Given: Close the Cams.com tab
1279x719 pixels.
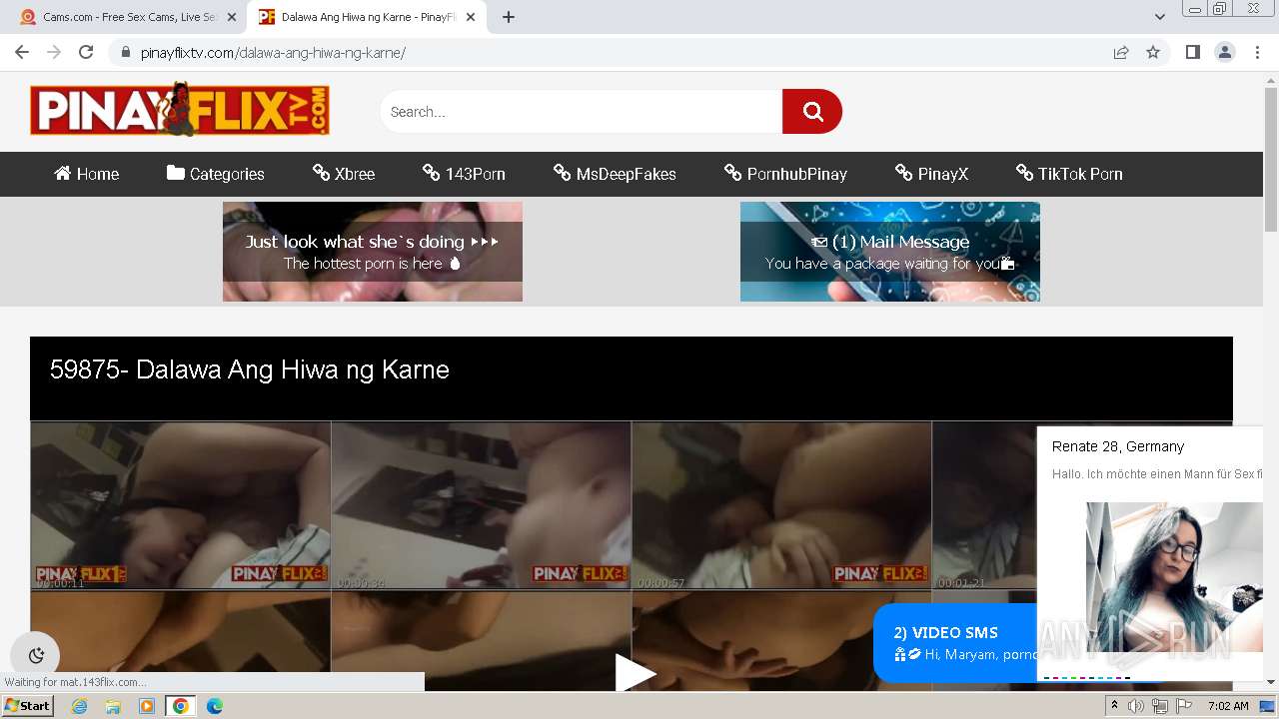Looking at the screenshot, I should 231,17.
